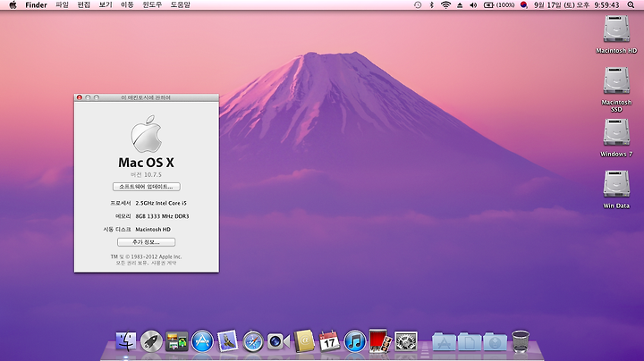Screen dimensions: 644x361
Task: Close the About This Mac window
Action: pos(80,97)
